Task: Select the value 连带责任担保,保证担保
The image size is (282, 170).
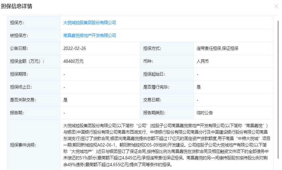Action: 217,48
